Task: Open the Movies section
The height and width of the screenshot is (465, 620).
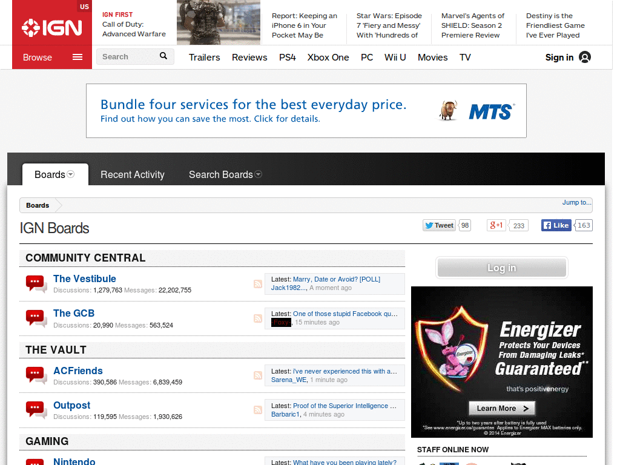Action: click(x=432, y=58)
